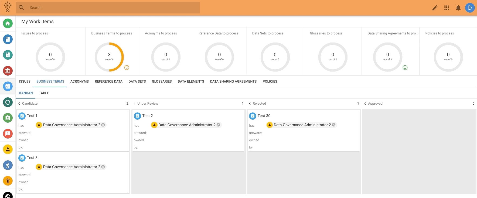Click the My Work Items page heading
477x198 pixels.
38,22
